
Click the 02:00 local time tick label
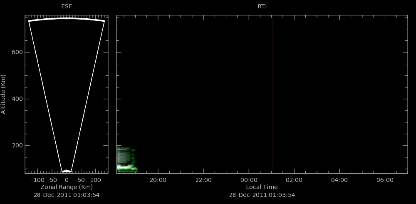tap(294, 180)
